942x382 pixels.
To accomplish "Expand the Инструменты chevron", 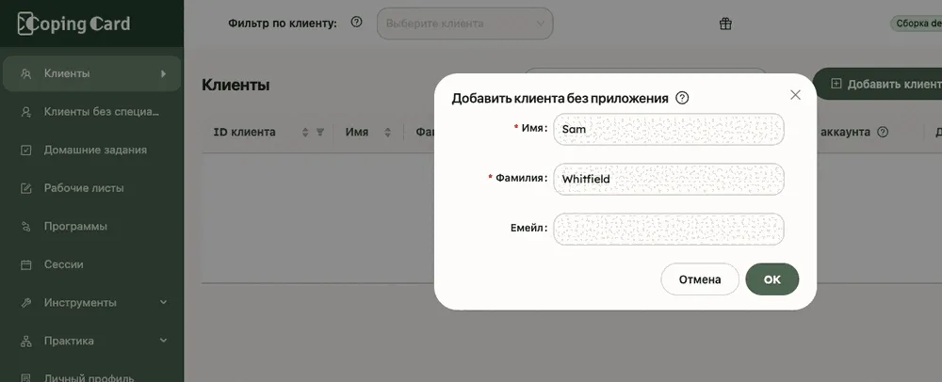I will point(163,303).
